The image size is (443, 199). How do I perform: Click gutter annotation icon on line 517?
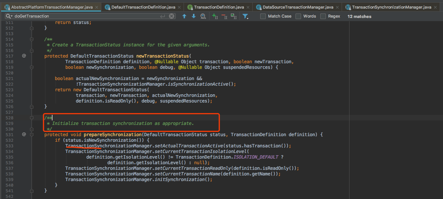pyautogui.click(x=24, y=56)
